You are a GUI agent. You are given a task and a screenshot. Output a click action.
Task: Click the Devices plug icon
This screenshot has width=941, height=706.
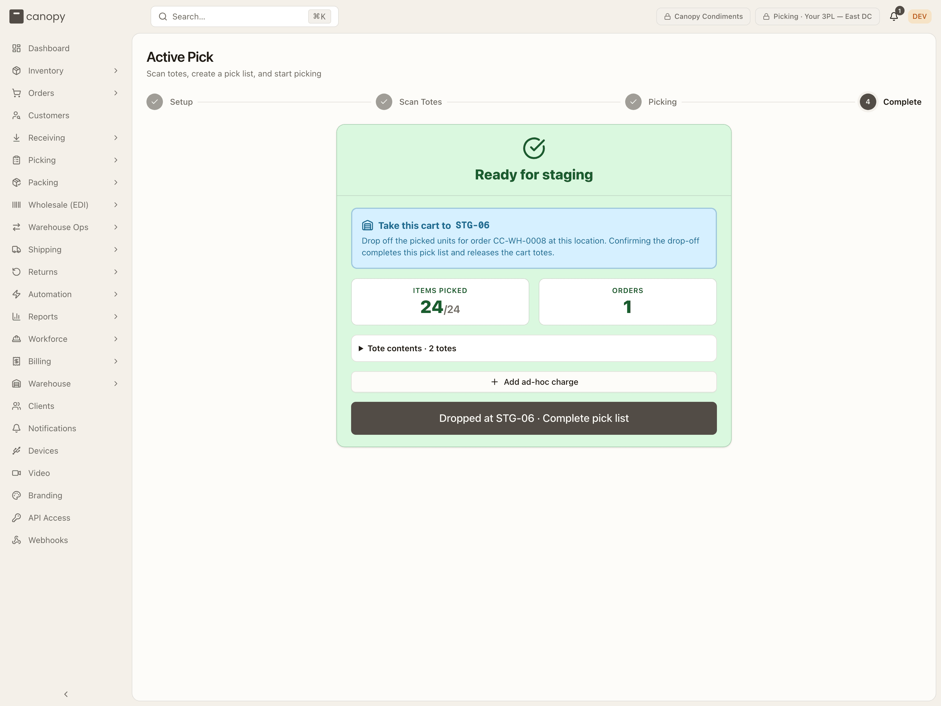coord(16,451)
